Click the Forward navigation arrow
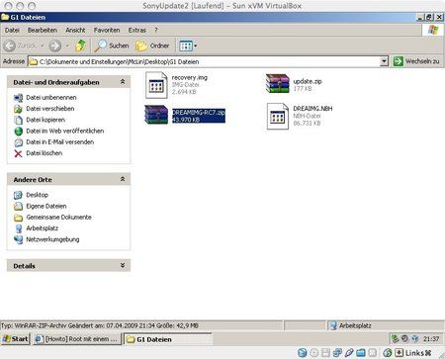This screenshot has height=359, width=445. pos(55,45)
